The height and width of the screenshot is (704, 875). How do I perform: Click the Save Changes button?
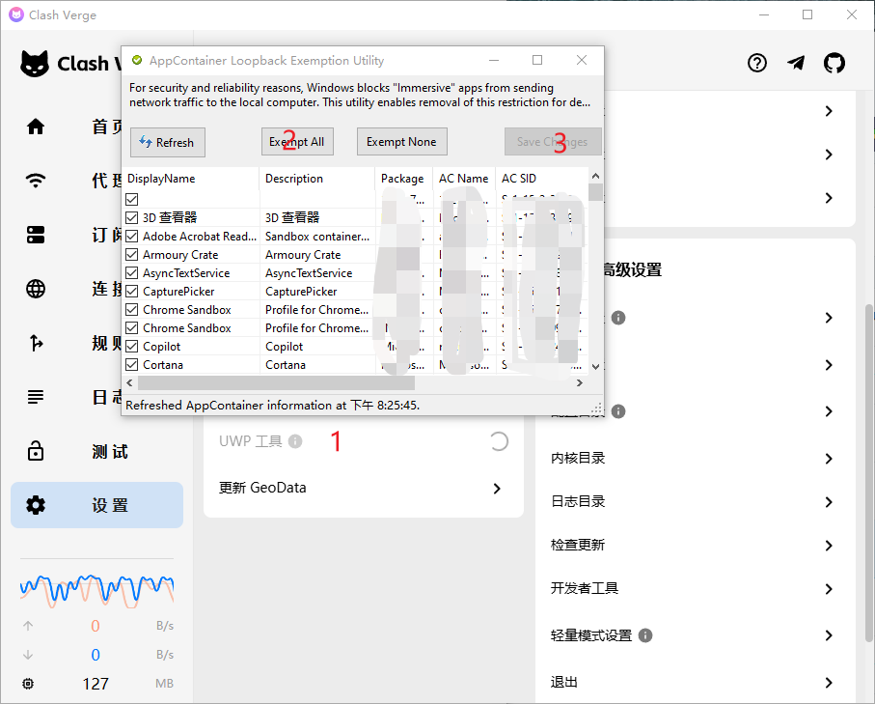553,142
